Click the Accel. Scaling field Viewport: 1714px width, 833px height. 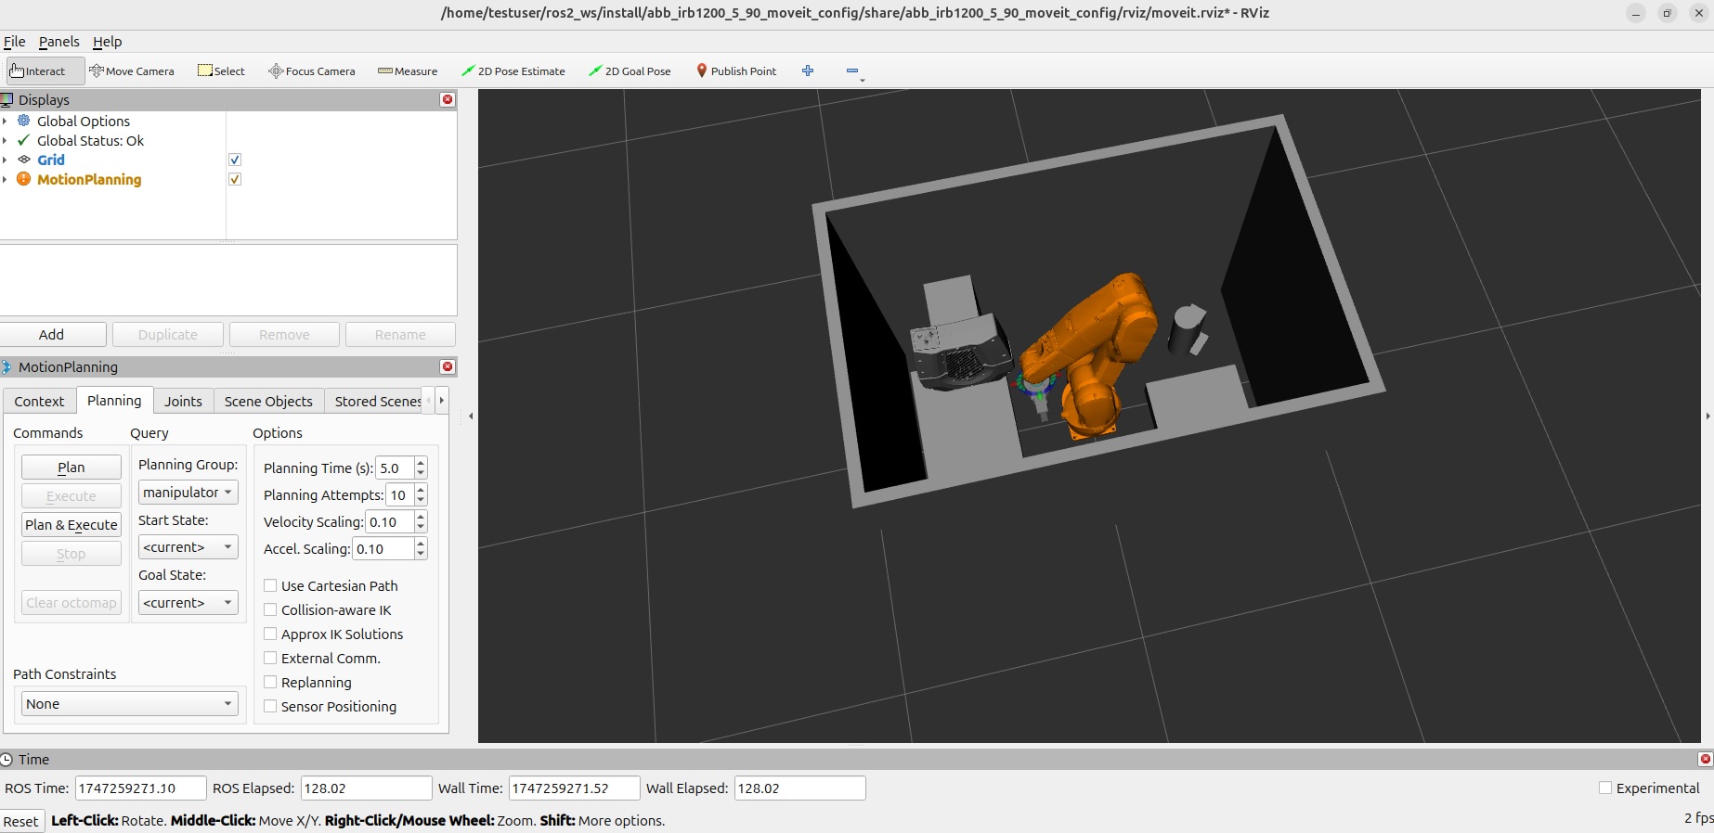pyautogui.click(x=383, y=549)
